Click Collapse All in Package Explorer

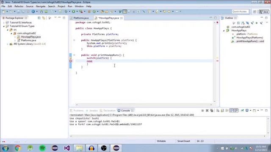click(x=39, y=18)
